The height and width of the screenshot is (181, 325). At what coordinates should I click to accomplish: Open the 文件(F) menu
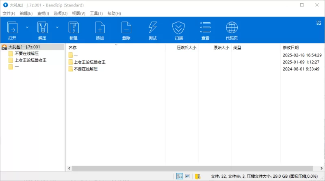[x=9, y=13]
